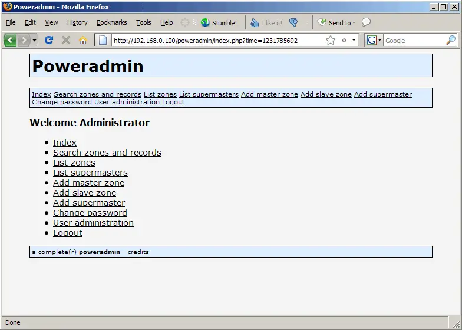Click List zones in the top nav bar
This screenshot has width=462, height=330.
pos(160,94)
